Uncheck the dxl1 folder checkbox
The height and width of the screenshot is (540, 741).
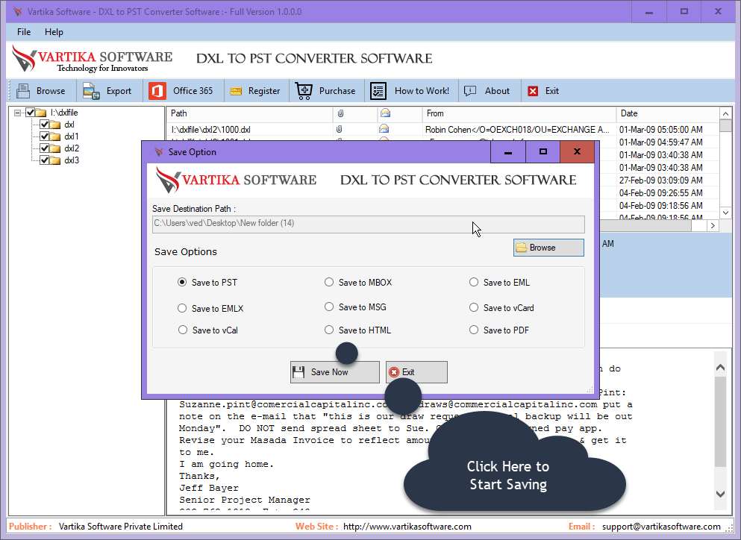pyautogui.click(x=45, y=136)
